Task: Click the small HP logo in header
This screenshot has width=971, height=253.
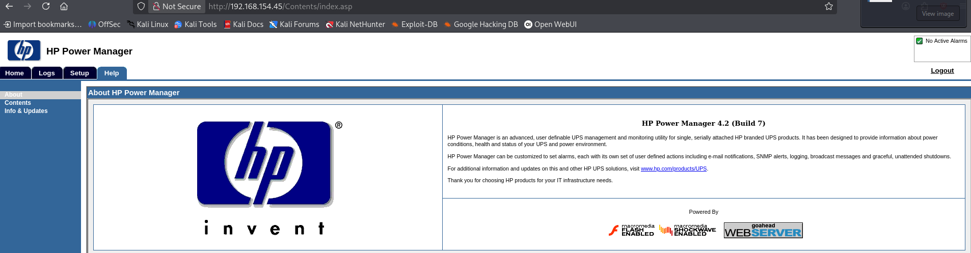Action: pos(24,50)
